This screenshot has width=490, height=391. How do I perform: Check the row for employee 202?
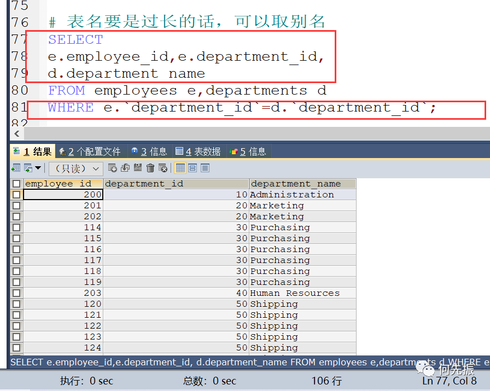[16, 217]
